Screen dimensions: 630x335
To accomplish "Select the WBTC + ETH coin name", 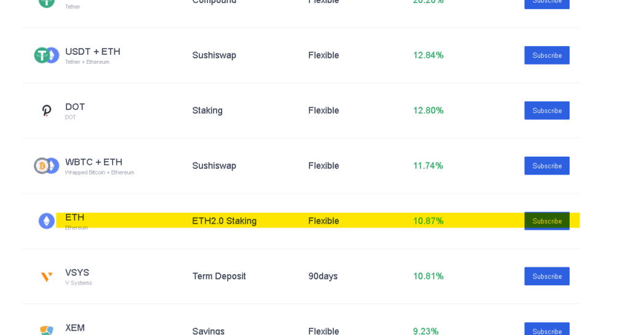I will 94,162.
